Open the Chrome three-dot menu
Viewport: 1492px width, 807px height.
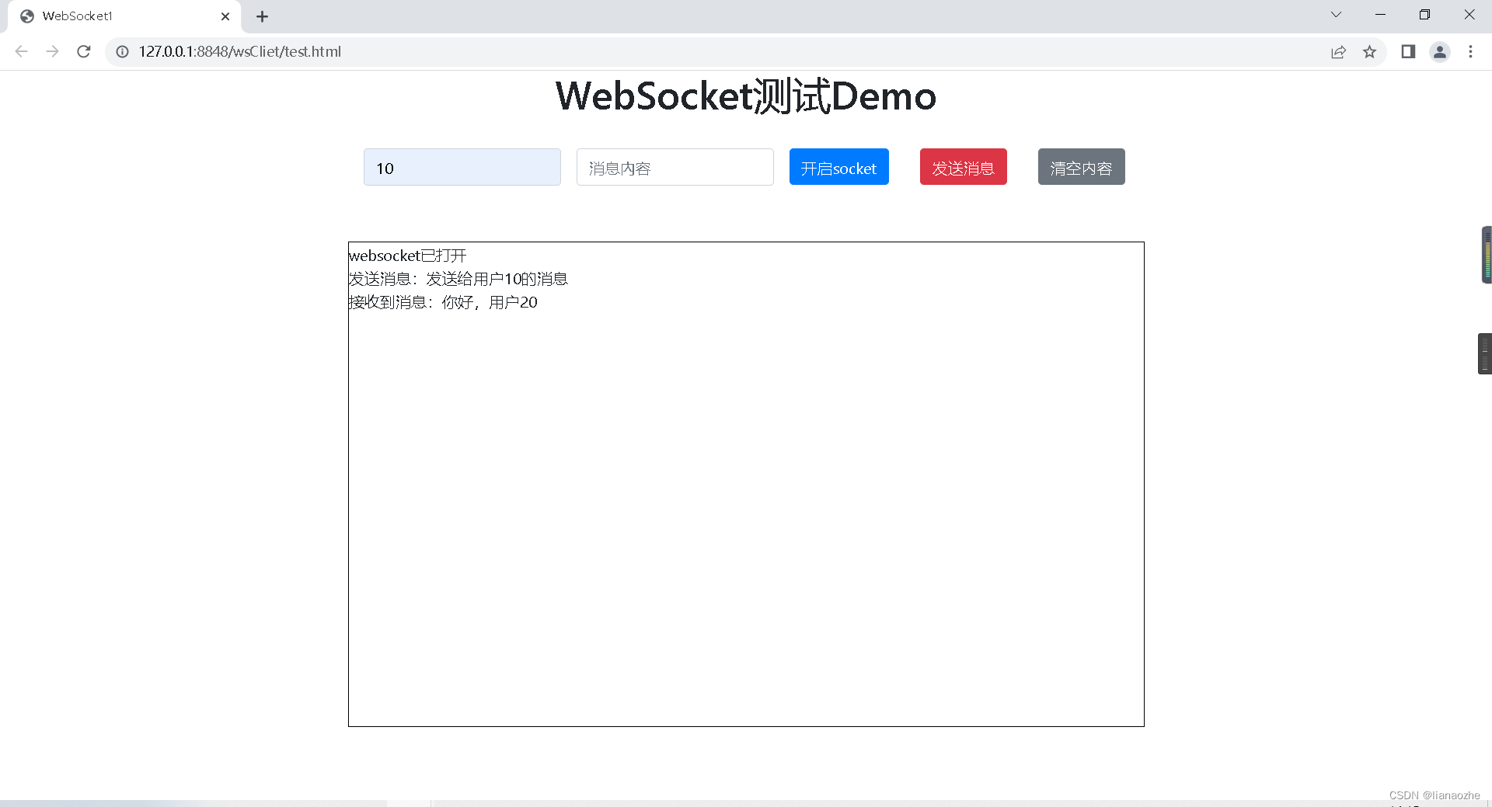point(1470,51)
